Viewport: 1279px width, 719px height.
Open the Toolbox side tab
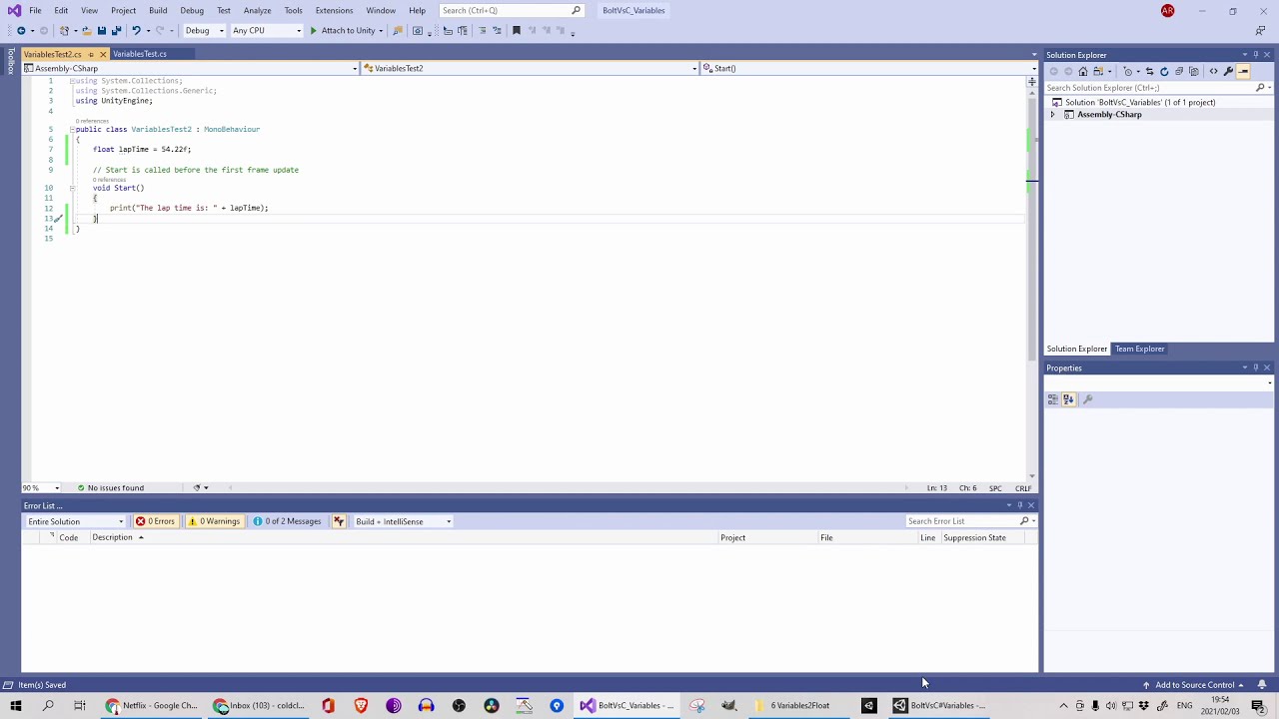(11, 62)
